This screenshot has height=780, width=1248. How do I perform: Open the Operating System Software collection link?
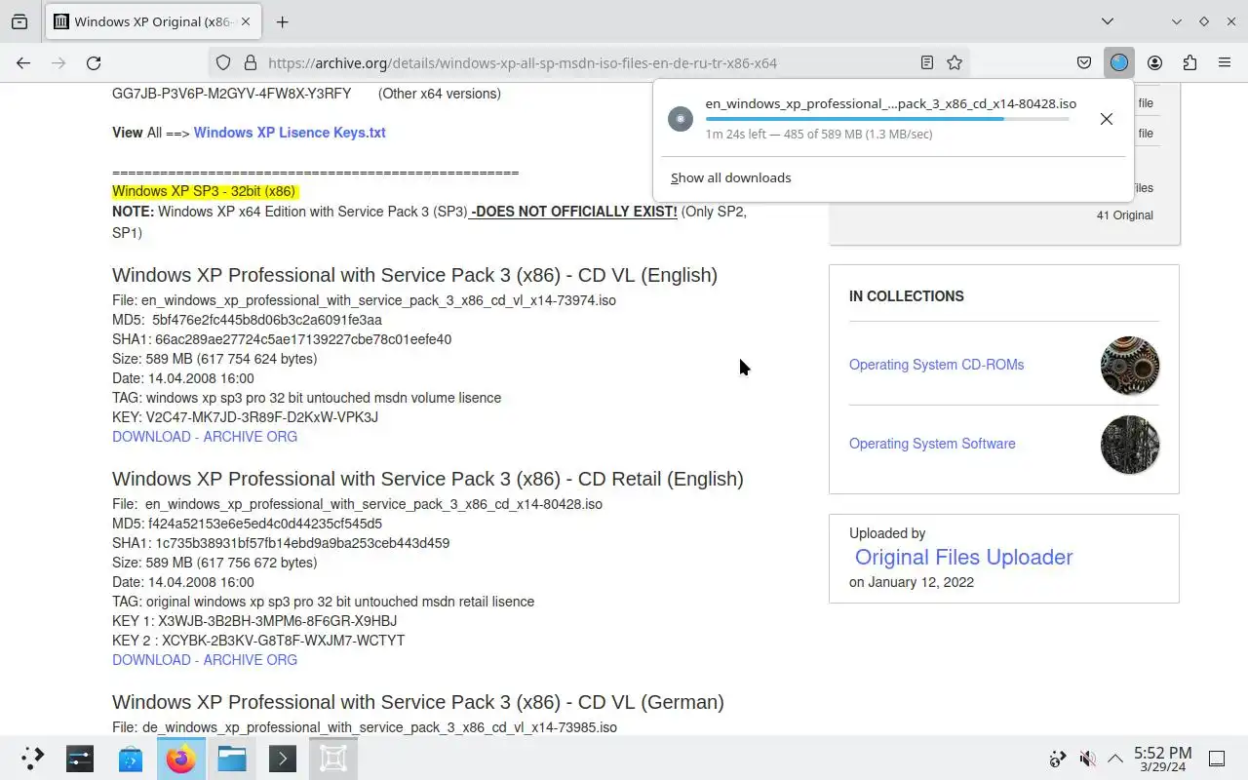tap(932, 444)
